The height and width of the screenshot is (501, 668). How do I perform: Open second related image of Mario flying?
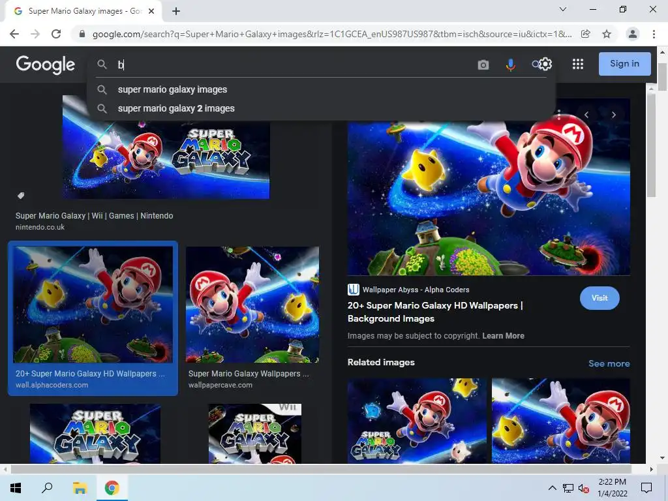pos(560,421)
